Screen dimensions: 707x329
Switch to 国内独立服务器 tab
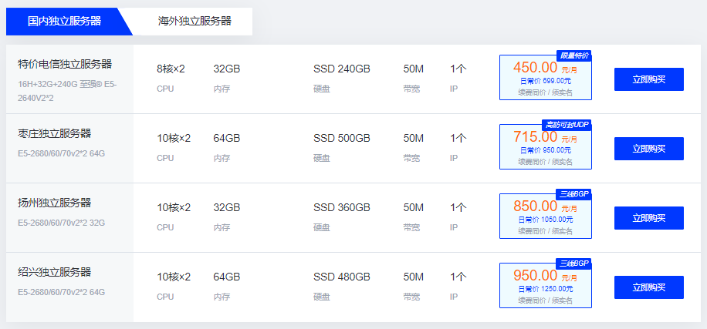click(65, 22)
